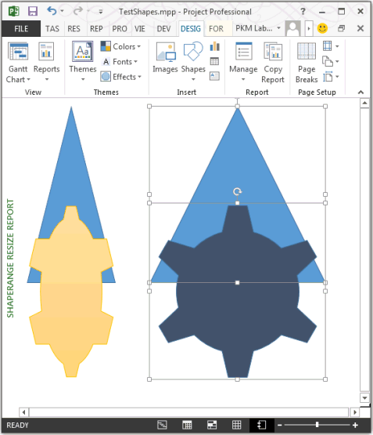Screen dimensions: 373x435
Task: Click the horizontal scrollbar right arrow
Action: click(x=354, y=412)
